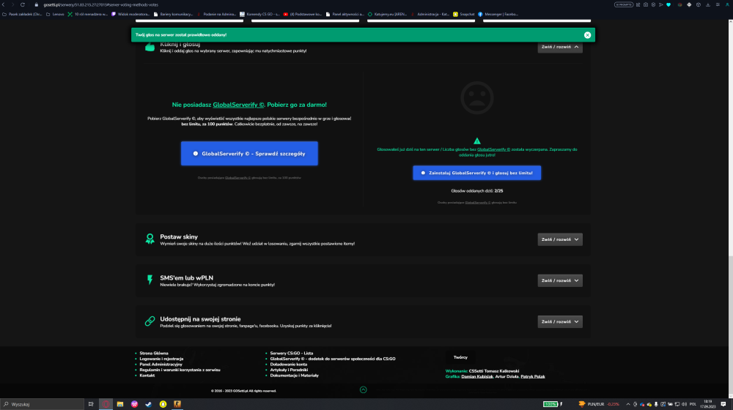Collapse the Kliknij i głosuj section

coord(559,47)
